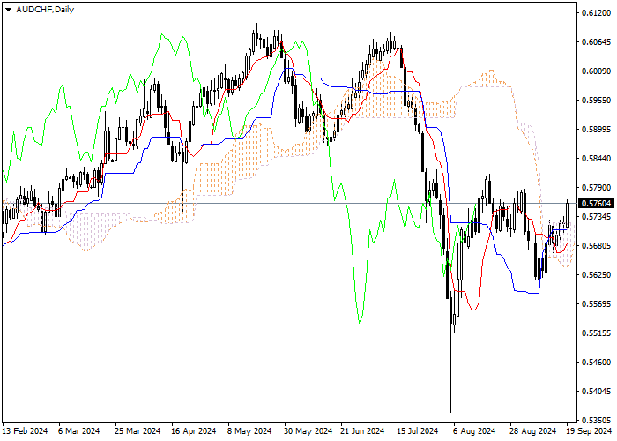Select the AUDCHF,Daily chart title
This screenshot has width=617, height=441.
coord(45,10)
